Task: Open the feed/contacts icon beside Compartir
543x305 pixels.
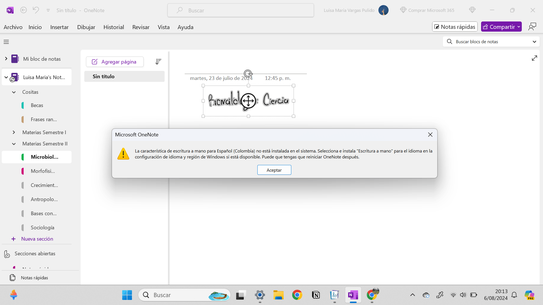Action: click(532, 27)
